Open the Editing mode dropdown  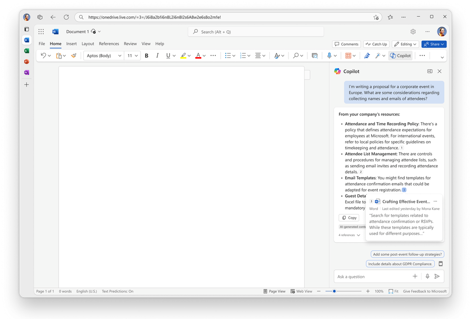click(x=405, y=44)
